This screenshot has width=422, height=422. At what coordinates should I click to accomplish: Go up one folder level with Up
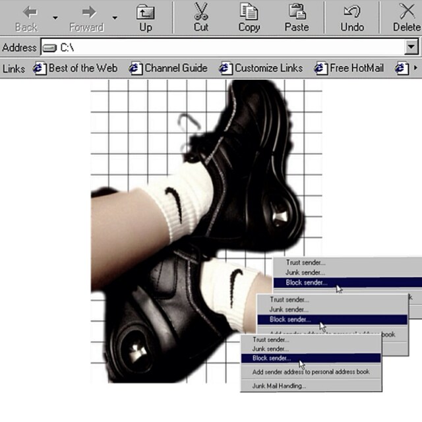tap(145, 12)
